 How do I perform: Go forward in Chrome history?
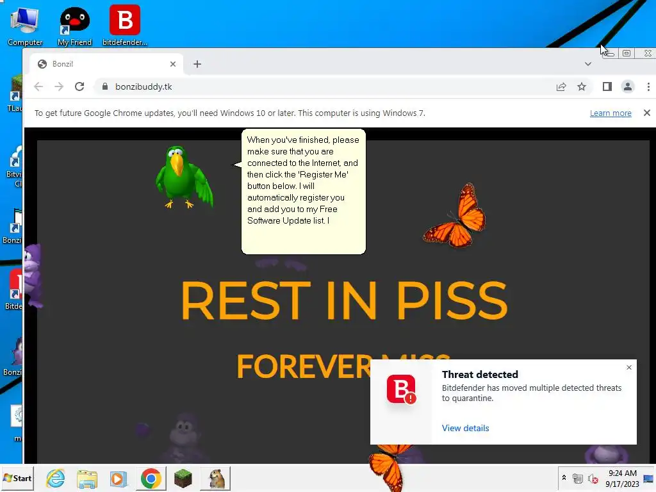[x=59, y=86]
